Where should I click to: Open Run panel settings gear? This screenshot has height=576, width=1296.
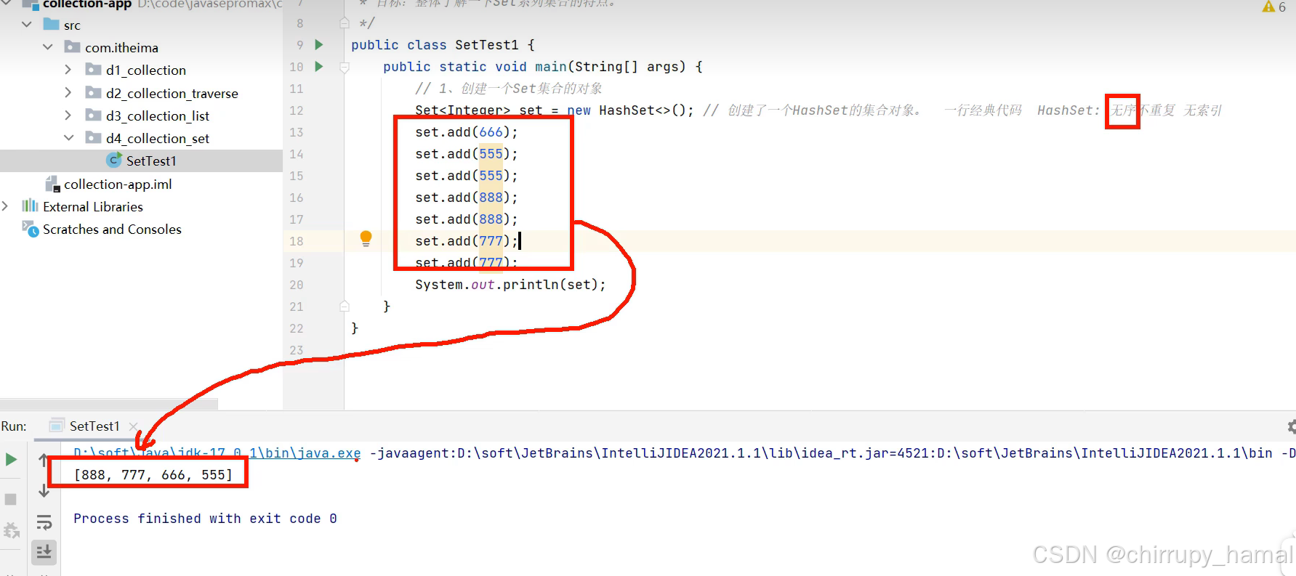point(1291,427)
